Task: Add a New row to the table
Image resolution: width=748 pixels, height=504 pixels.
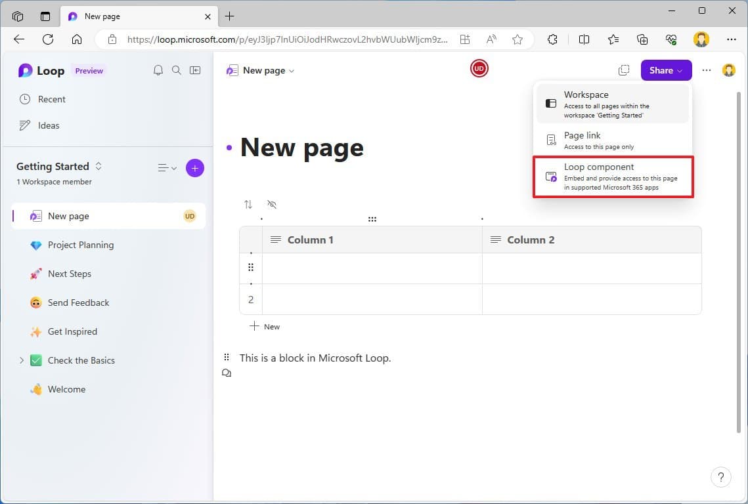Action: point(265,326)
